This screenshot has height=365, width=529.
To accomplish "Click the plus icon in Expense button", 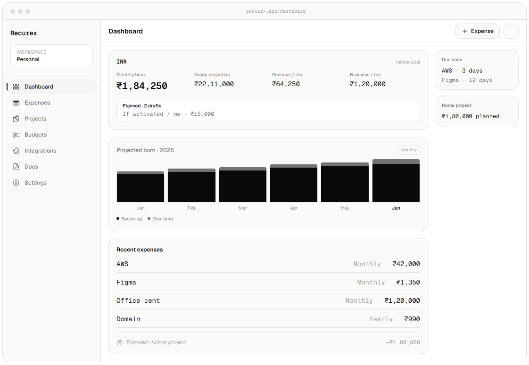I will 464,31.
